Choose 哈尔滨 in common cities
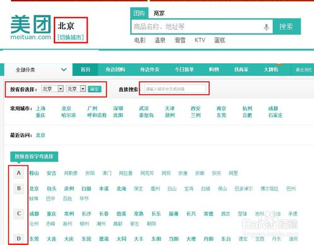 pos(69,115)
